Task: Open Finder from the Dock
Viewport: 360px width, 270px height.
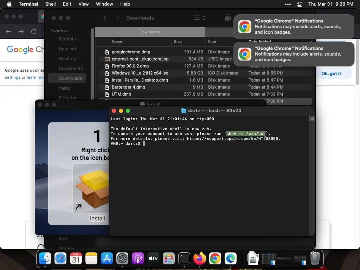Action: pyautogui.click(x=45, y=258)
